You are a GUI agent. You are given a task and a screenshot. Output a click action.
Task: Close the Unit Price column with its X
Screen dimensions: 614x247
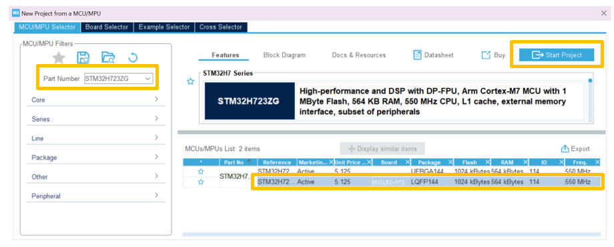(x=368, y=162)
